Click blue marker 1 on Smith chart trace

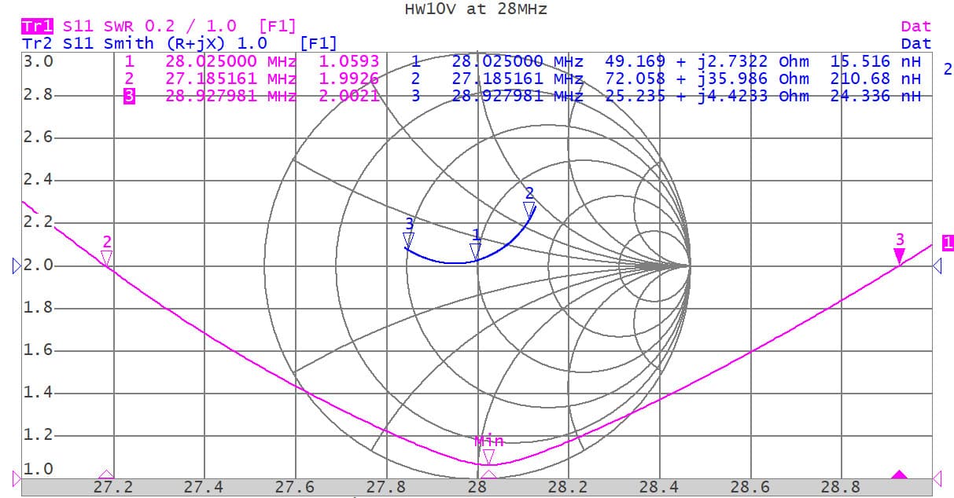click(475, 251)
